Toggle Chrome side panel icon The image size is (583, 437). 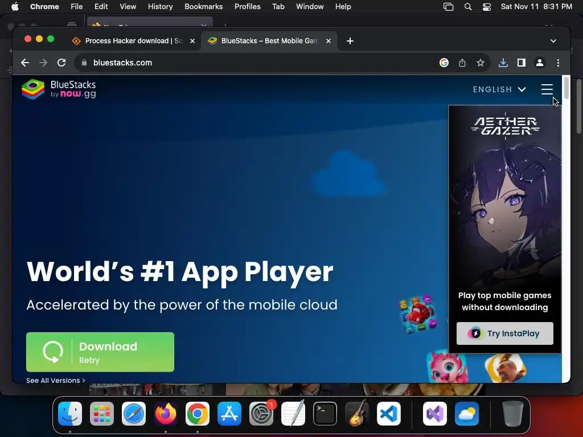click(x=522, y=63)
